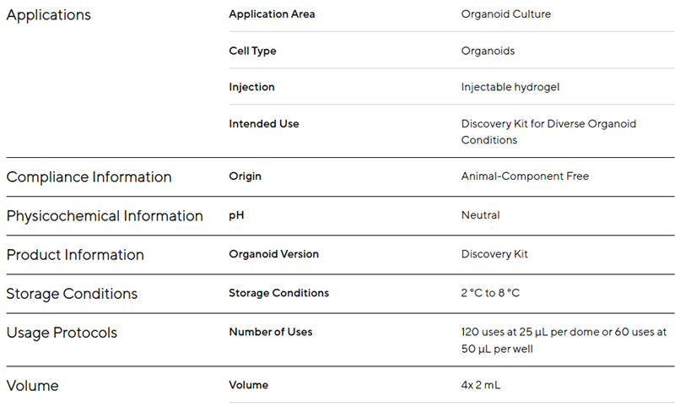The height and width of the screenshot is (412, 691).
Task: Click the Intended Use label
Action: point(263,123)
